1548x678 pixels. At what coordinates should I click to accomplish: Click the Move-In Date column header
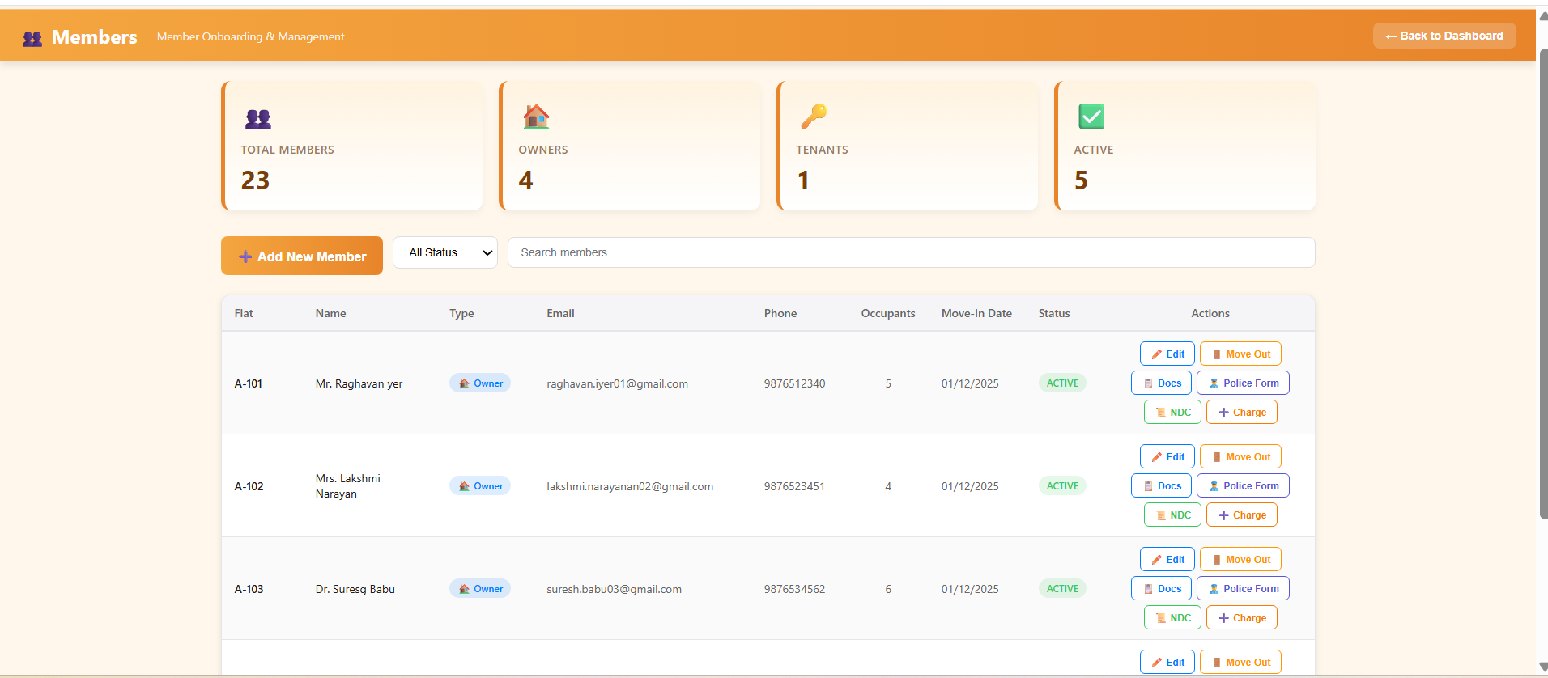tap(976, 314)
